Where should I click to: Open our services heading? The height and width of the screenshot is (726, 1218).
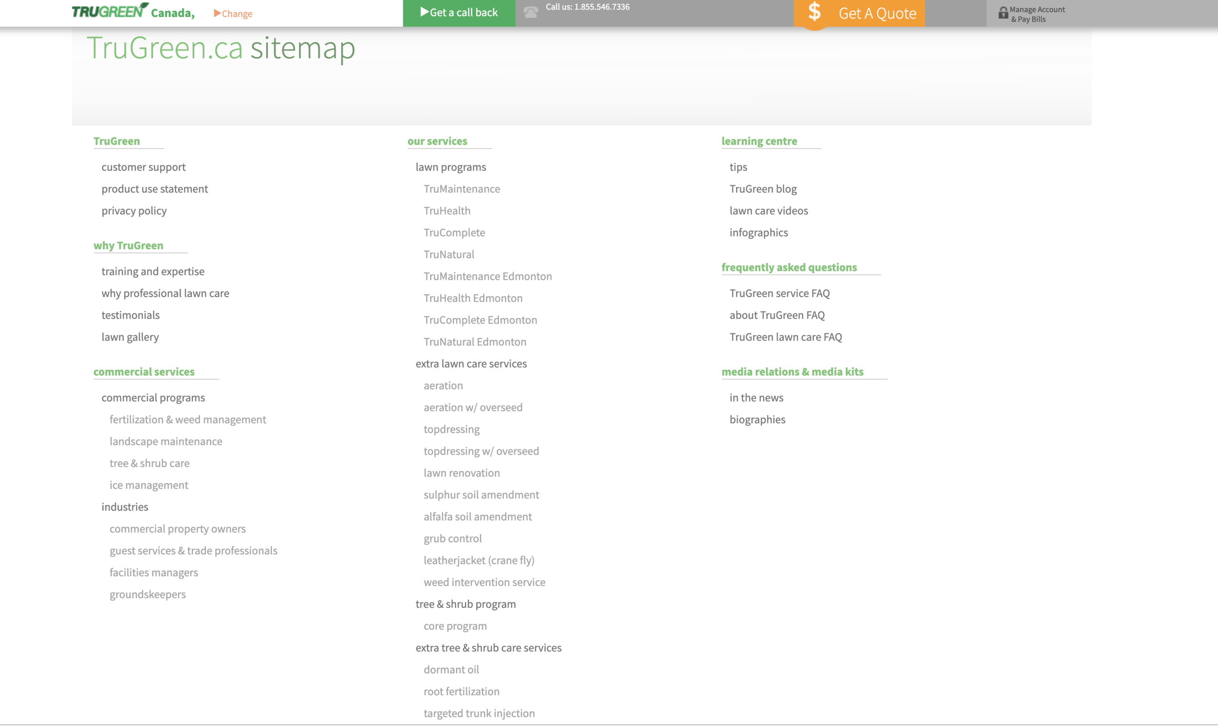[438, 141]
